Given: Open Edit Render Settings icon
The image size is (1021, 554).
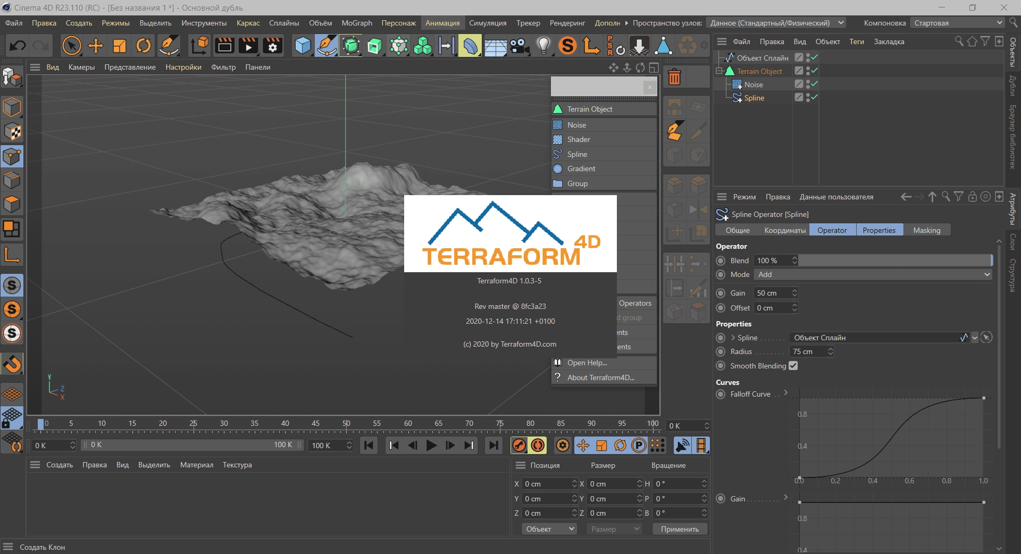Looking at the screenshot, I should (273, 46).
